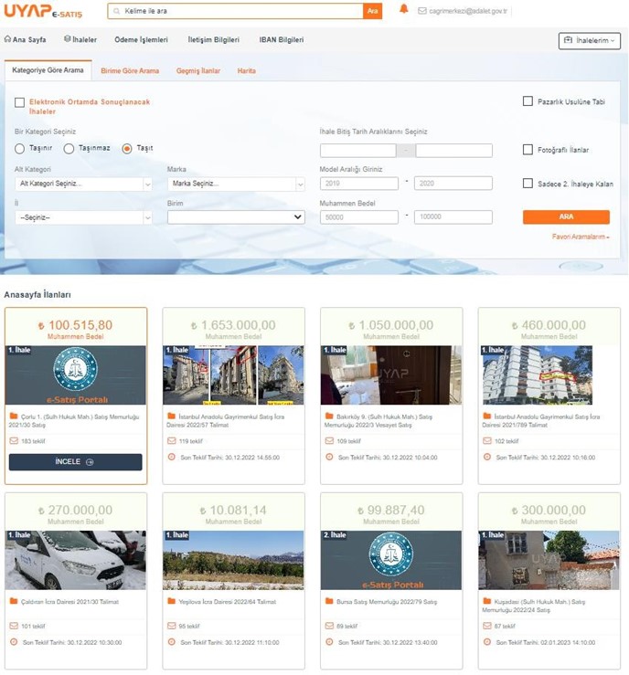Click the stack icon beside İhaleler
This screenshot has width=629, height=675.
pos(68,39)
